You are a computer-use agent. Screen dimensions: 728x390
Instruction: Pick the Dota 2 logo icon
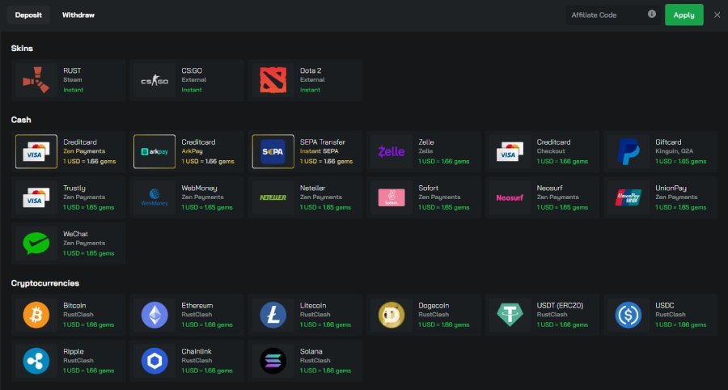click(x=273, y=80)
